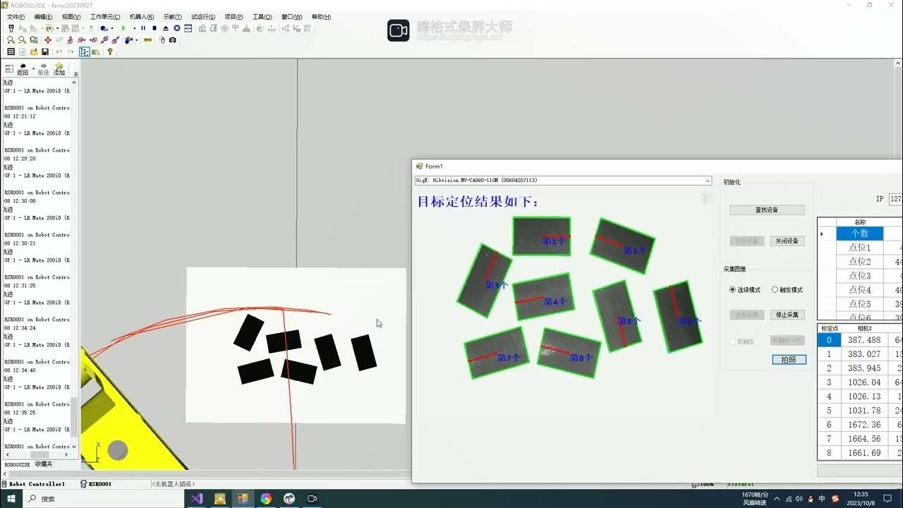Viewport: 903px width, 508px height.
Task: Open the 返回 history dropdown arrow
Action: (x=33, y=69)
